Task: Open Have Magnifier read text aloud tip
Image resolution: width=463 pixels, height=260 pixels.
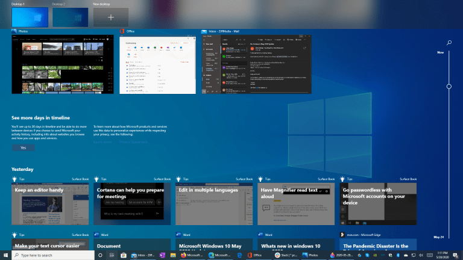Action: (x=296, y=203)
